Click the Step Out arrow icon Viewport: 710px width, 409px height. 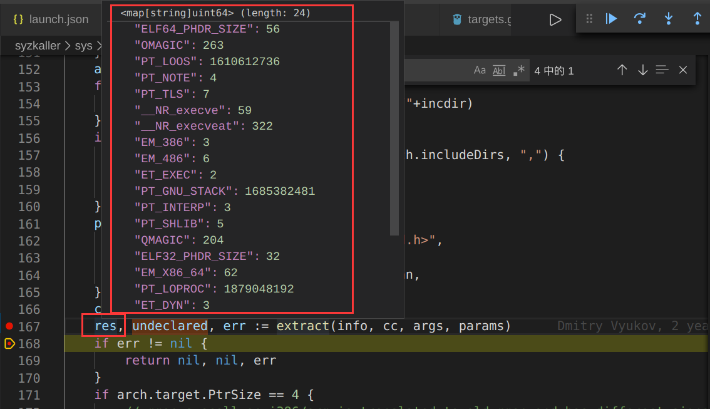(697, 19)
